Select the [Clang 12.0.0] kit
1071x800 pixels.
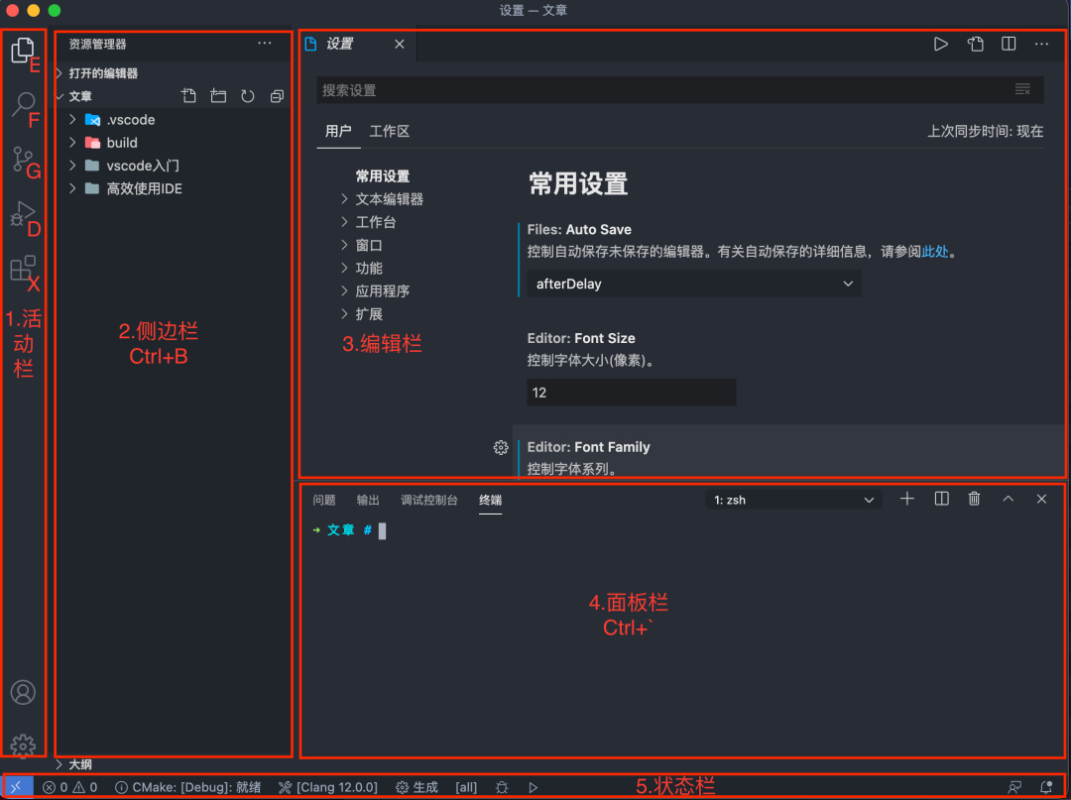(328, 787)
